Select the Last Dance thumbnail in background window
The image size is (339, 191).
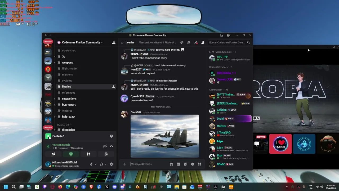click(x=328, y=144)
